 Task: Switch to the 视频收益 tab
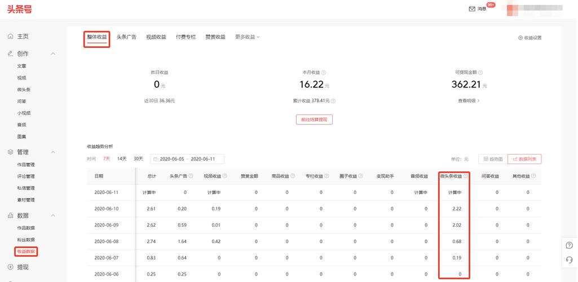click(x=156, y=37)
